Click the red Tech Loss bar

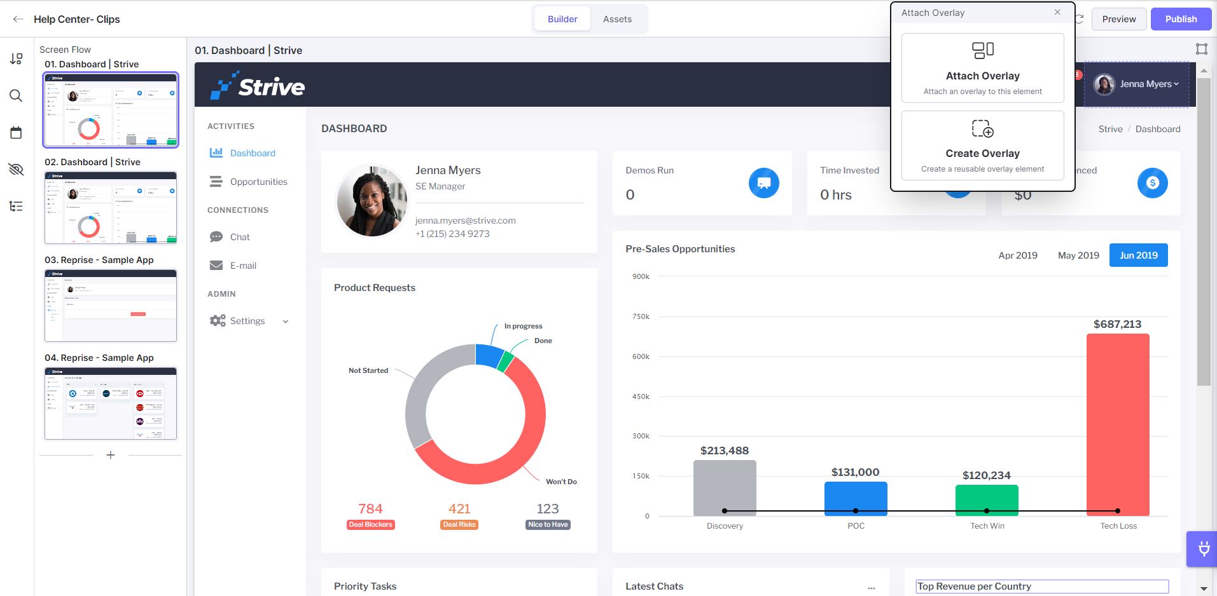point(1118,424)
